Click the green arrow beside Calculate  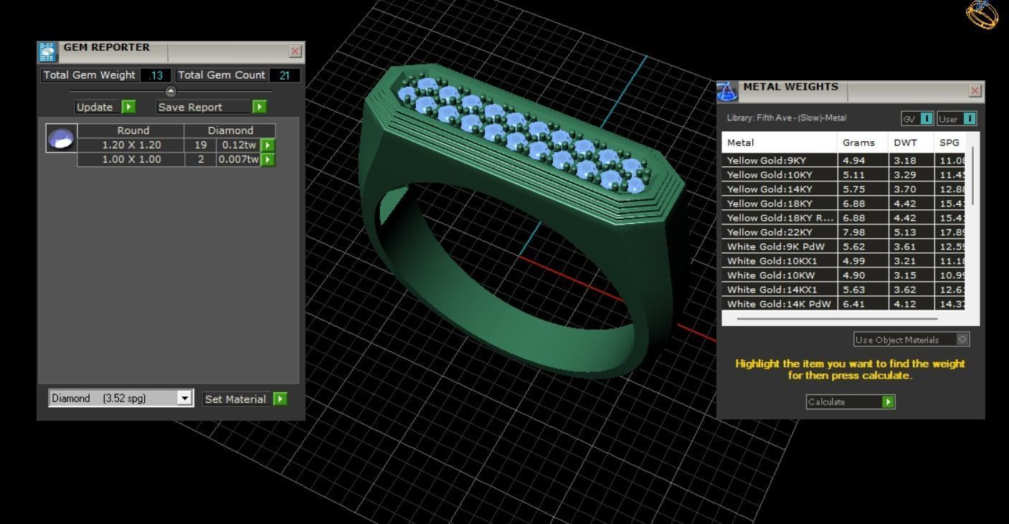point(889,402)
